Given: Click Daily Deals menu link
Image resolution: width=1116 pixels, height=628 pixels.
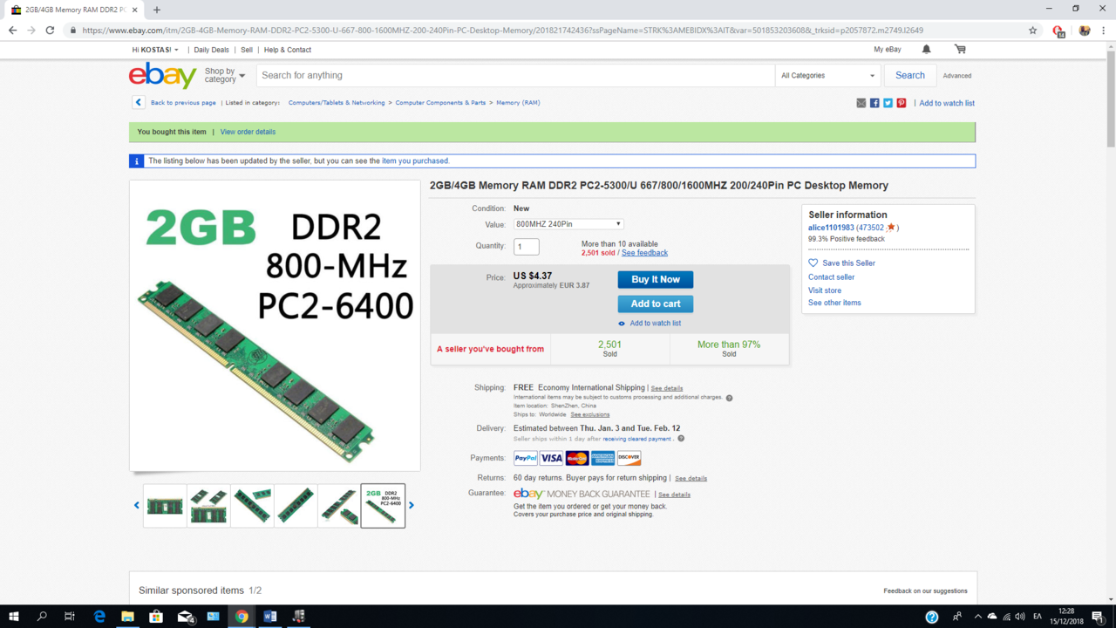Looking at the screenshot, I should coord(212,50).
